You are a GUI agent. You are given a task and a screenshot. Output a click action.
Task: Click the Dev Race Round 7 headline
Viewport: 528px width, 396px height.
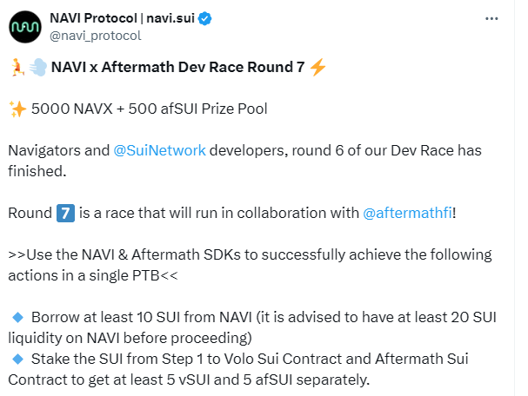(177, 67)
